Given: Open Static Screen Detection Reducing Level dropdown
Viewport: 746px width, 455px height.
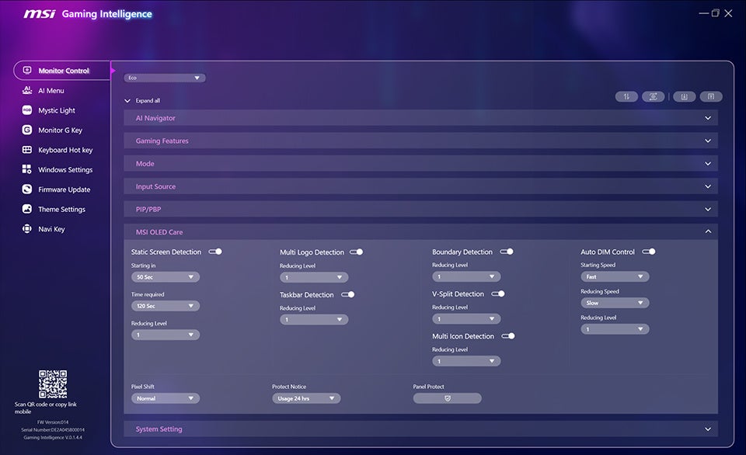Looking at the screenshot, I should 166,335.
